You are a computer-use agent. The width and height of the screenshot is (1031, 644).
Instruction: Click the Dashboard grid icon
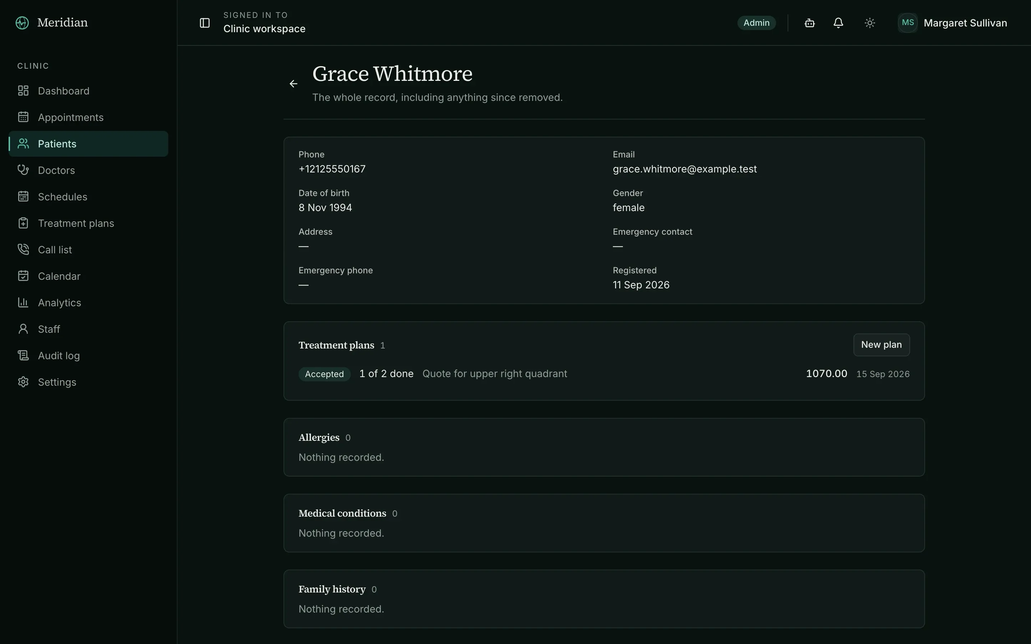pos(23,91)
